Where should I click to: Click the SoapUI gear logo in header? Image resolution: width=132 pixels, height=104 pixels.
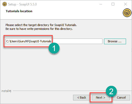click(127, 13)
